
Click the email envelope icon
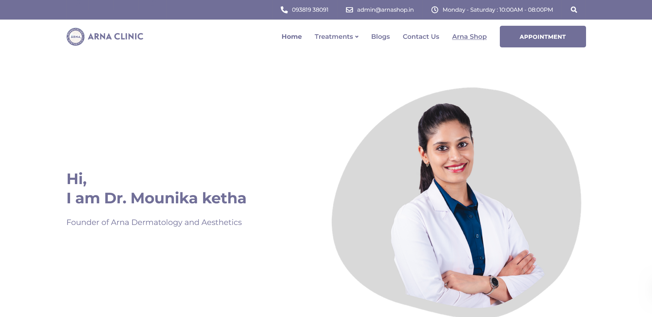click(349, 10)
